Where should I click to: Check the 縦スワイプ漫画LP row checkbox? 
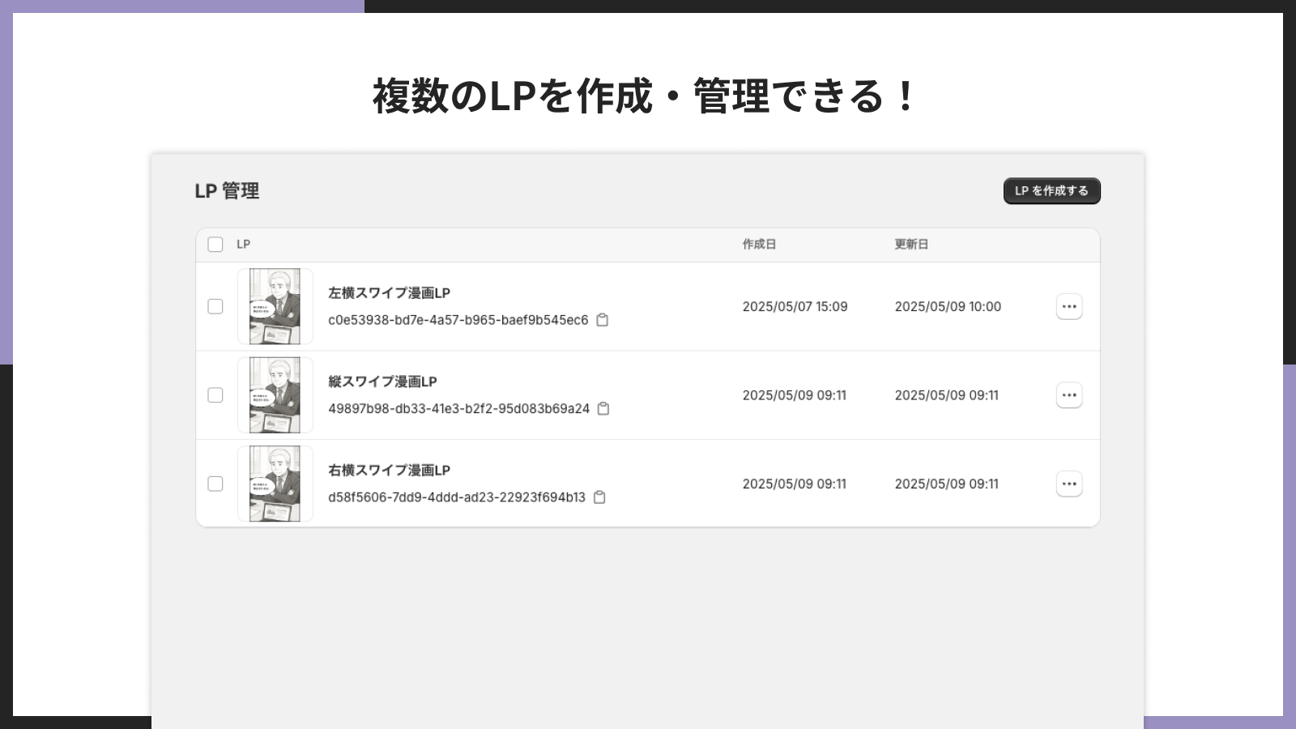pyautogui.click(x=215, y=395)
